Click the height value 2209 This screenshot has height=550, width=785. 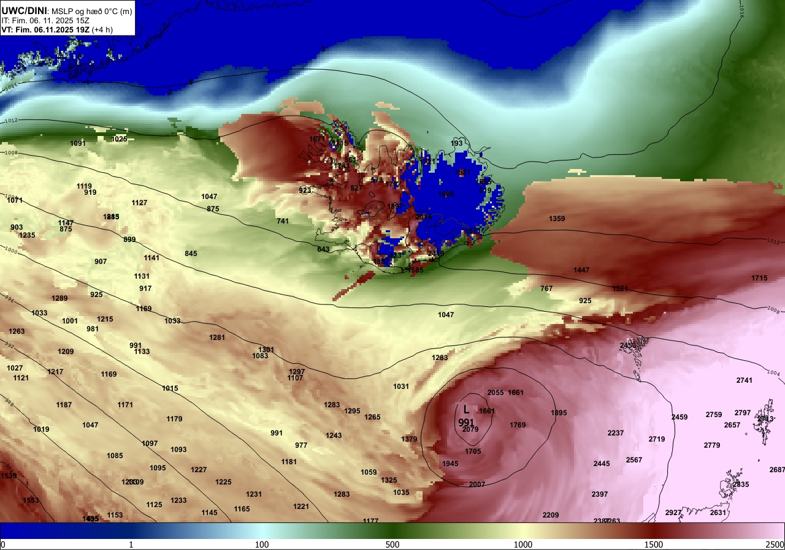click(551, 515)
